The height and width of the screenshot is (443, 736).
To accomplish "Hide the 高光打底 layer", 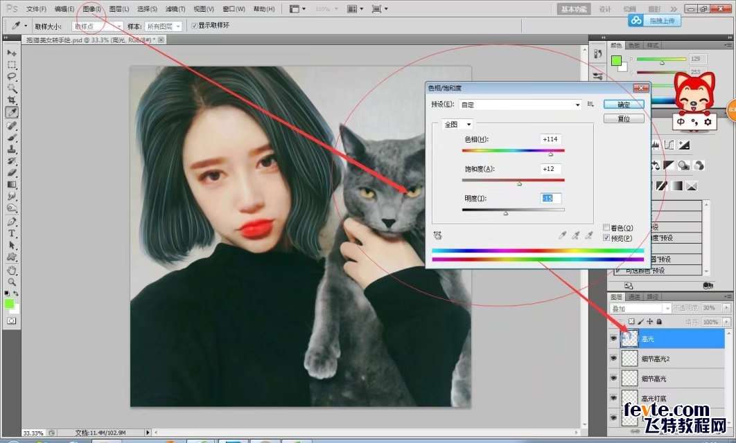I will pos(613,398).
